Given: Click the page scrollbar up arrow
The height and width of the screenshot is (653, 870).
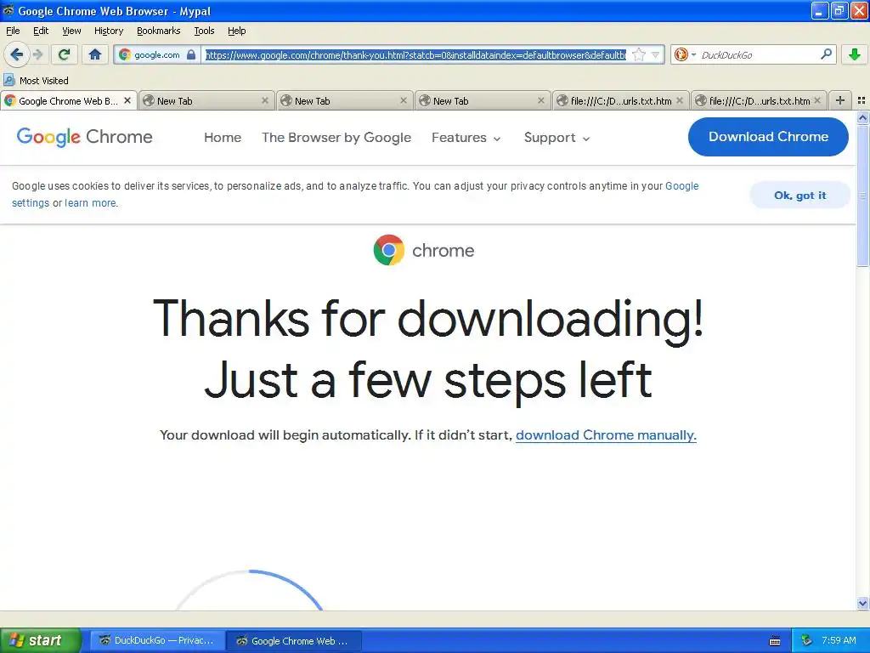Looking at the screenshot, I should pos(862,117).
